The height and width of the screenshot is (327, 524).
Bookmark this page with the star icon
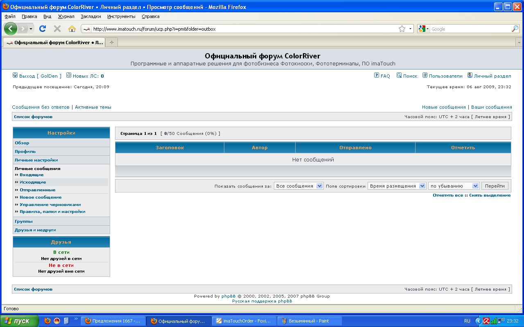pyautogui.click(x=402, y=29)
